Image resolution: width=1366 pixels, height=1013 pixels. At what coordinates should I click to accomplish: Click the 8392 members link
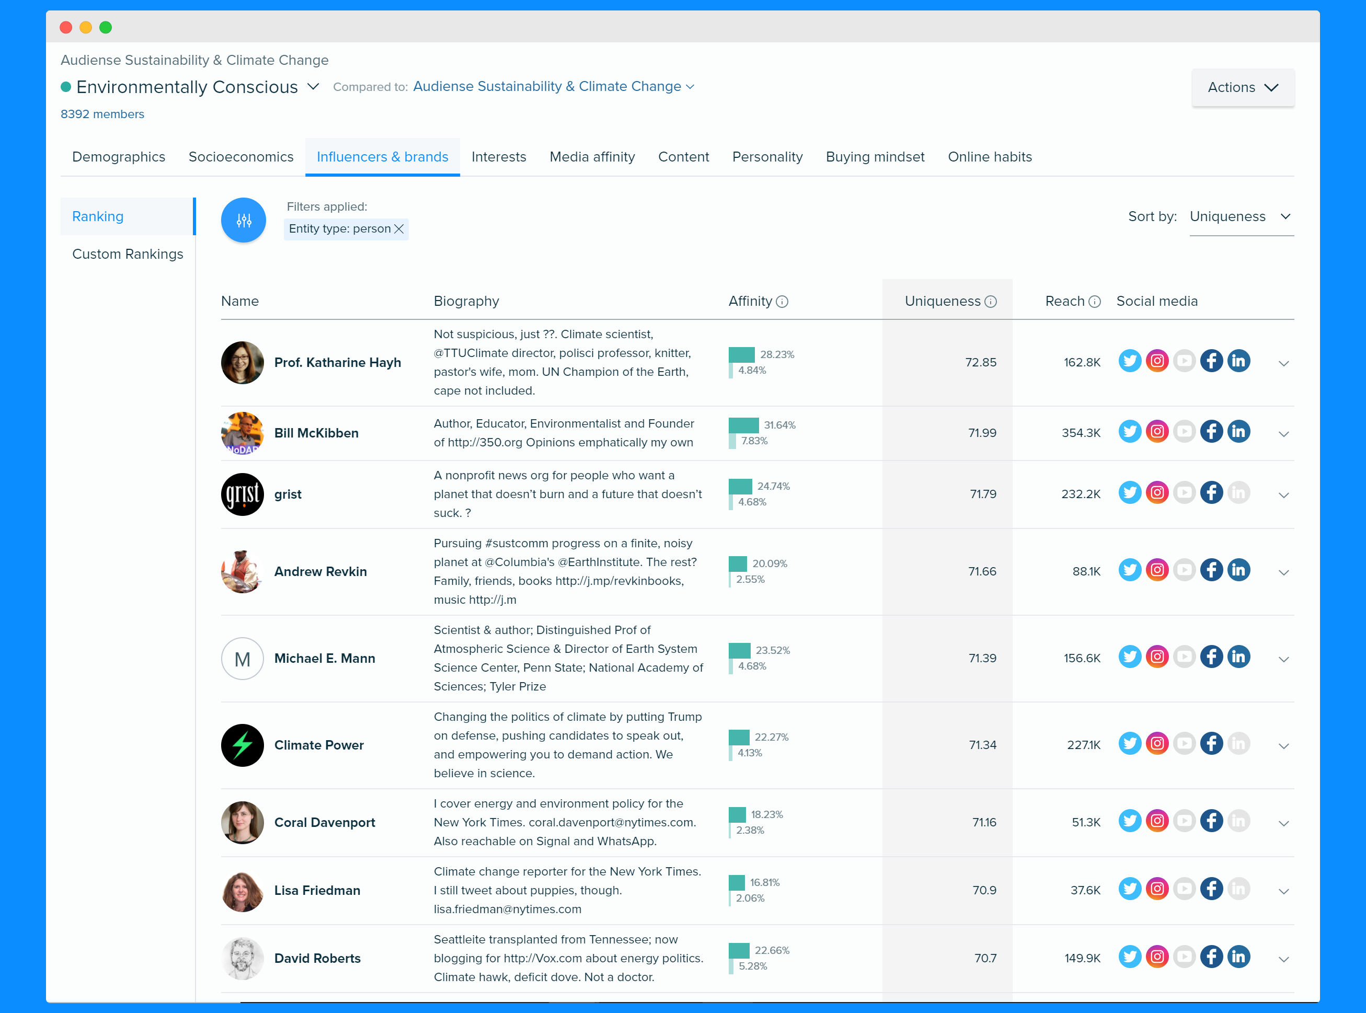(x=102, y=114)
